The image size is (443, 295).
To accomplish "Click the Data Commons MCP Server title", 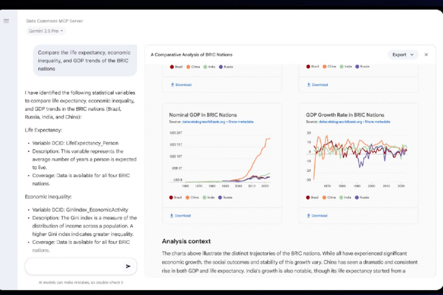I will [55, 21].
